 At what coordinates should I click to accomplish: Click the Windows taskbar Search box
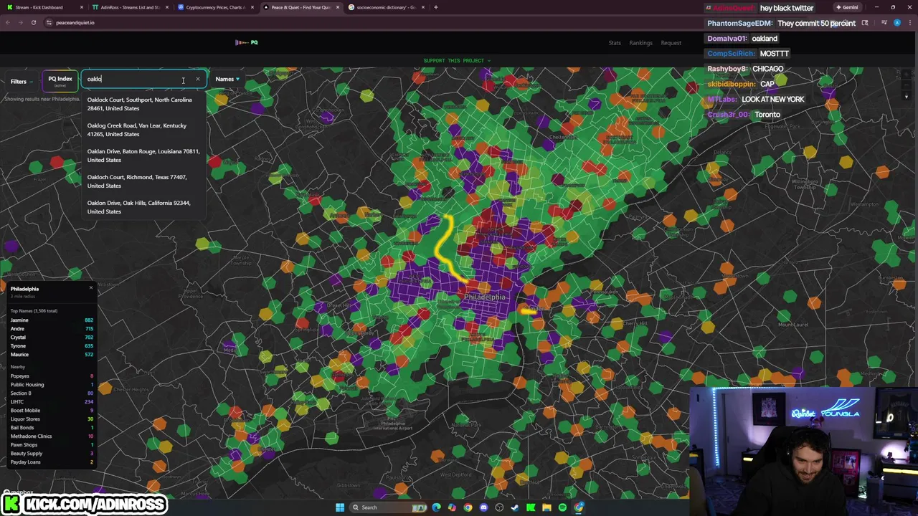click(x=387, y=507)
